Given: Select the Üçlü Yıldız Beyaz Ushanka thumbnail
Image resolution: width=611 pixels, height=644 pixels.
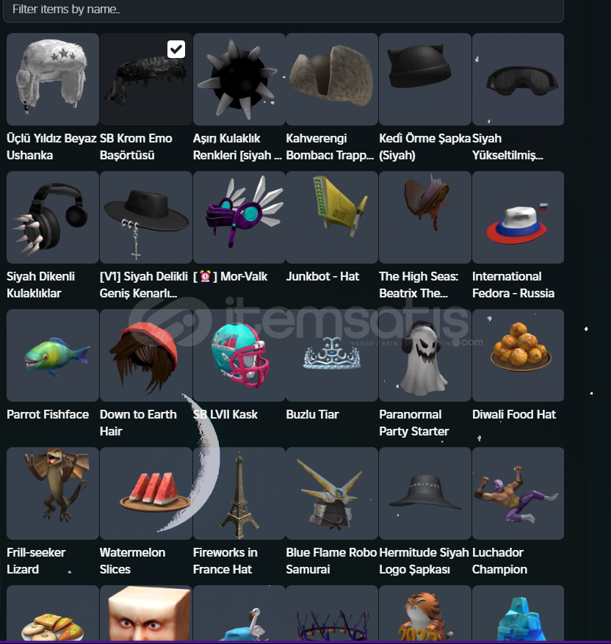Looking at the screenshot, I should [x=53, y=79].
